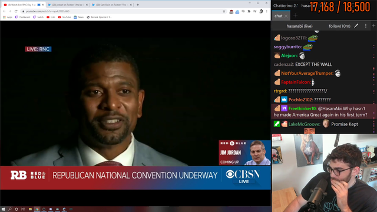This screenshot has width=377, height=212.
Task: Click the crown badge beside Pochlo2102
Action: pyautogui.click(x=284, y=100)
